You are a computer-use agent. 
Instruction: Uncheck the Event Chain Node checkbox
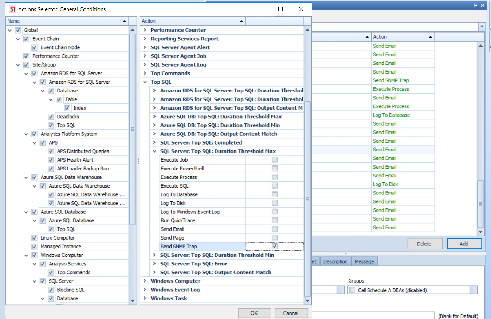pyautogui.click(x=35, y=47)
